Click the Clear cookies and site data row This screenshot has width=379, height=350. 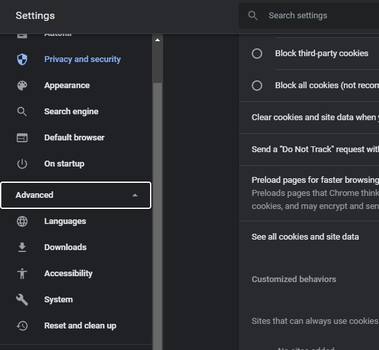click(309, 118)
